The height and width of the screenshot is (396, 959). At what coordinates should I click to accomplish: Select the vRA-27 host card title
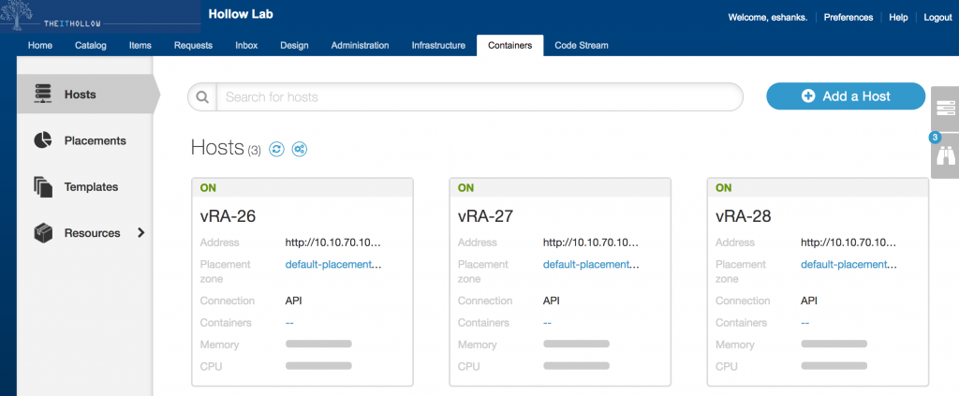486,217
